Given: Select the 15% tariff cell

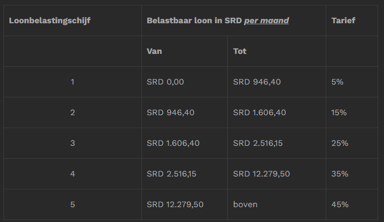Looking at the screenshot, I should (x=339, y=113).
